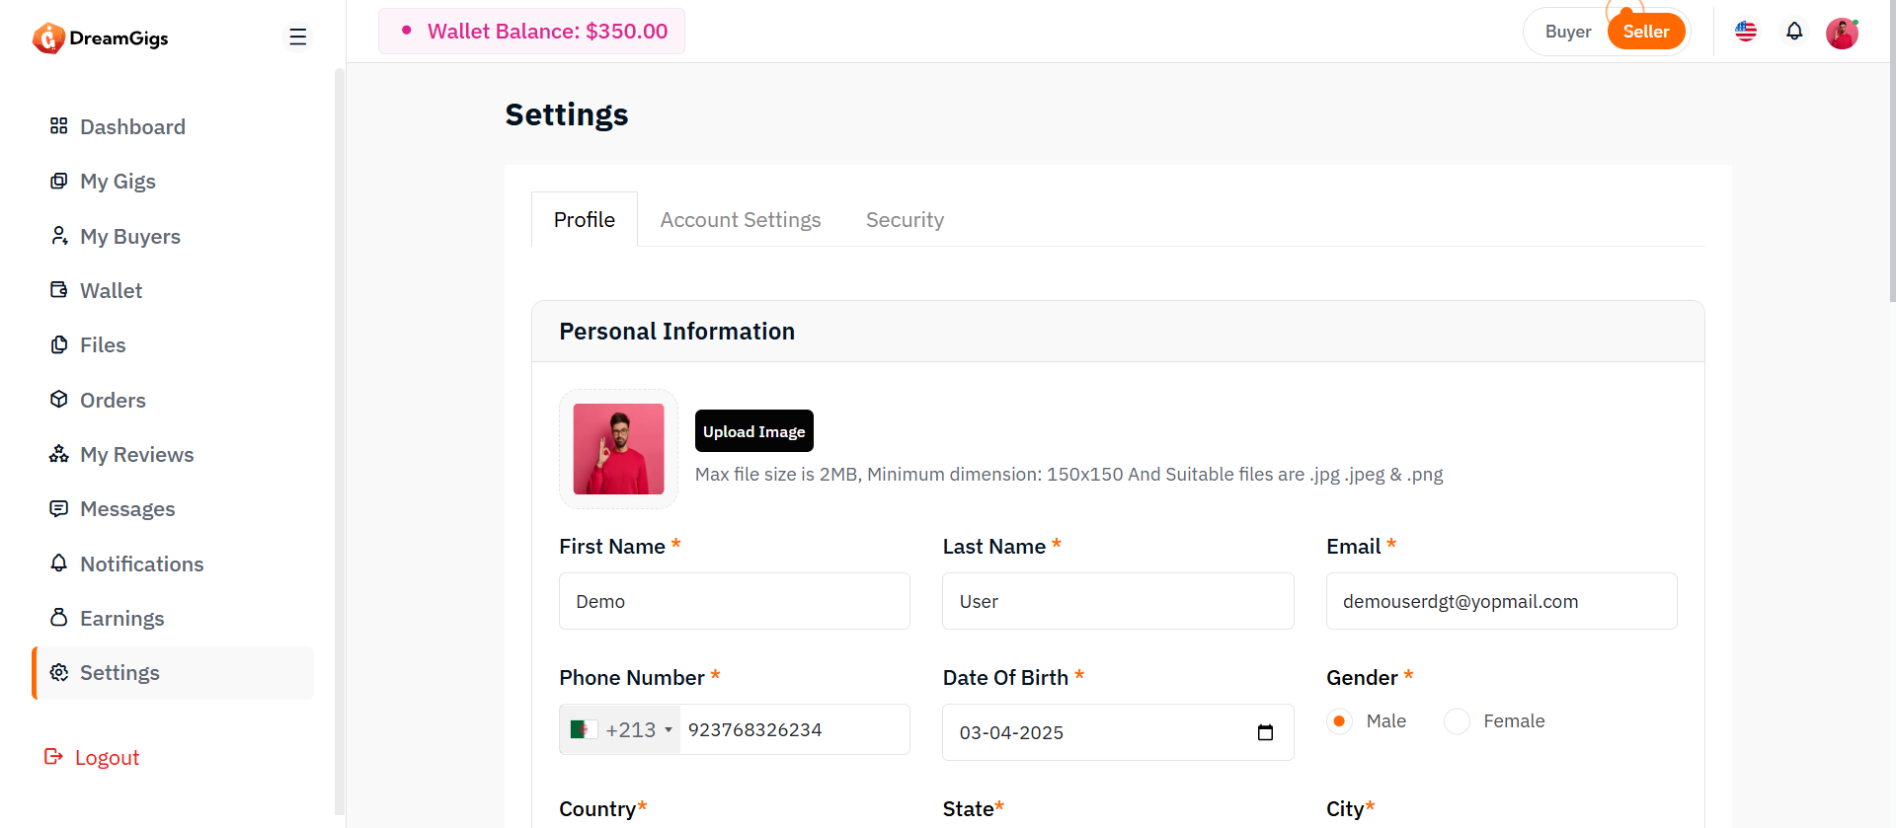
Task: Open the user avatar in header
Action: (1842, 33)
